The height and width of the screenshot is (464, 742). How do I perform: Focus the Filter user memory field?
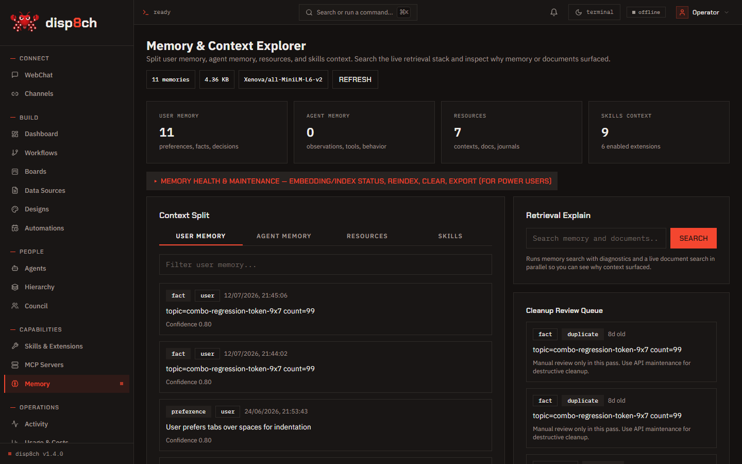click(326, 264)
